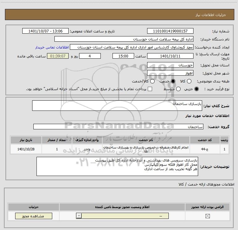Click the time field 15:00
The image size is (238, 230).
123,56
